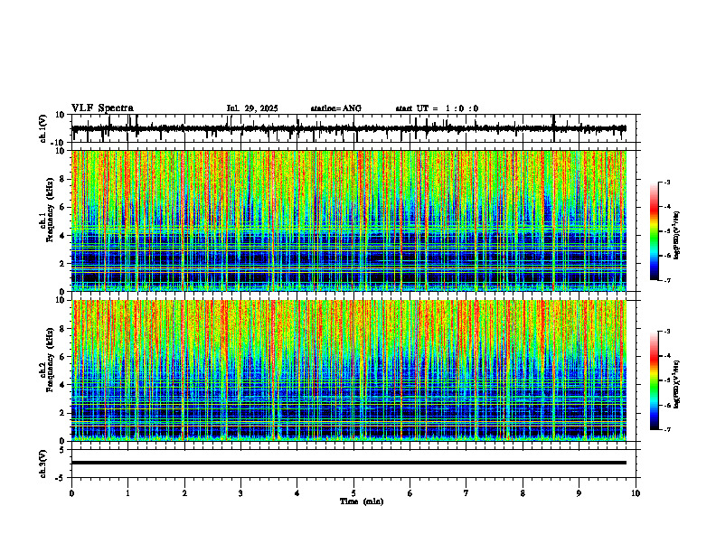Click time axis tick label "3"

pyautogui.click(x=240, y=493)
